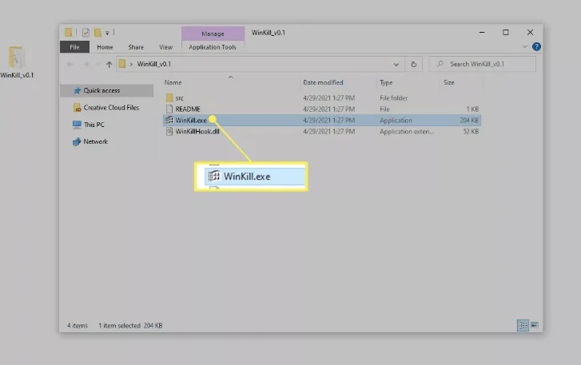Screen dimensions: 581x365
Task: Open the Customize Quick Access Toolbar dropdown
Action: (107, 33)
